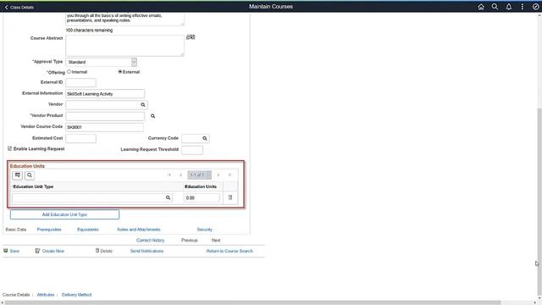Click Add Education Unit Type button
The image size is (542, 305).
(64, 214)
